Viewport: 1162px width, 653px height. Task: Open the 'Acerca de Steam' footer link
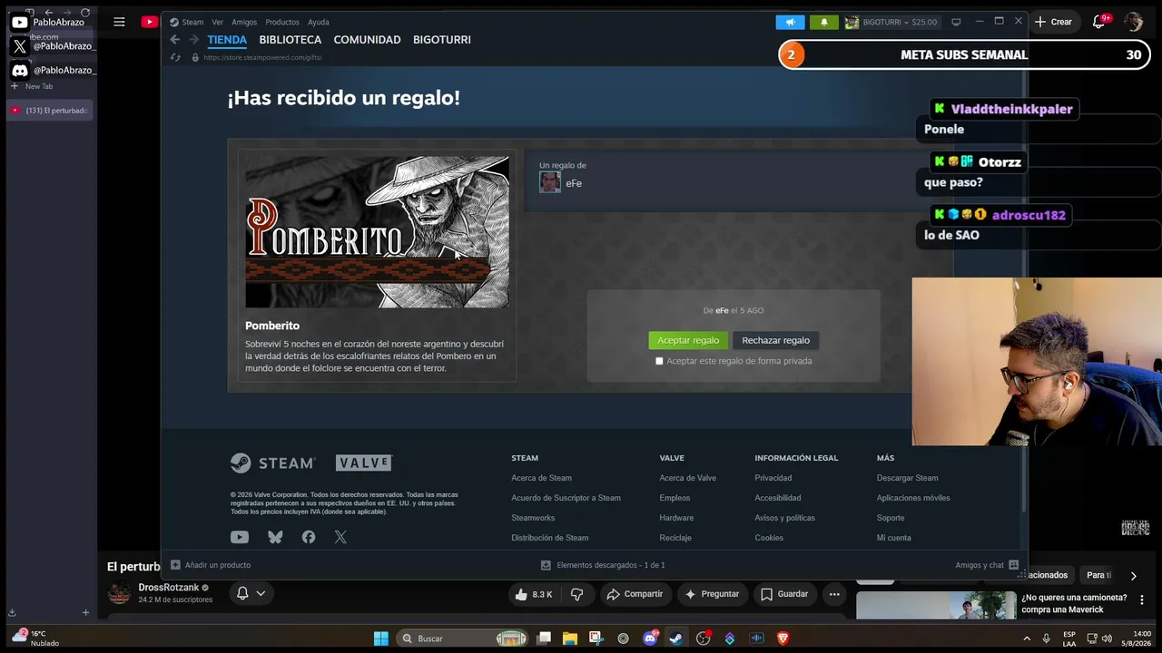(541, 478)
